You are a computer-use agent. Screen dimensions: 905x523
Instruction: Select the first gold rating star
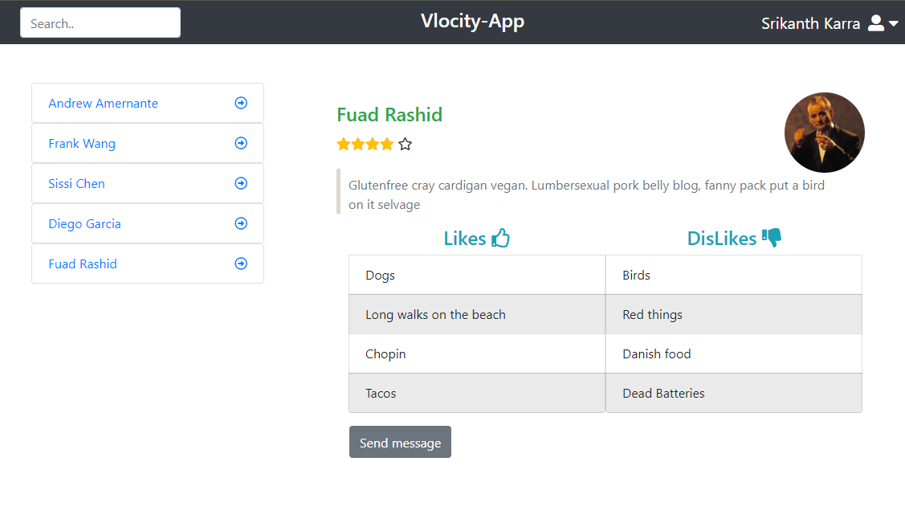344,145
